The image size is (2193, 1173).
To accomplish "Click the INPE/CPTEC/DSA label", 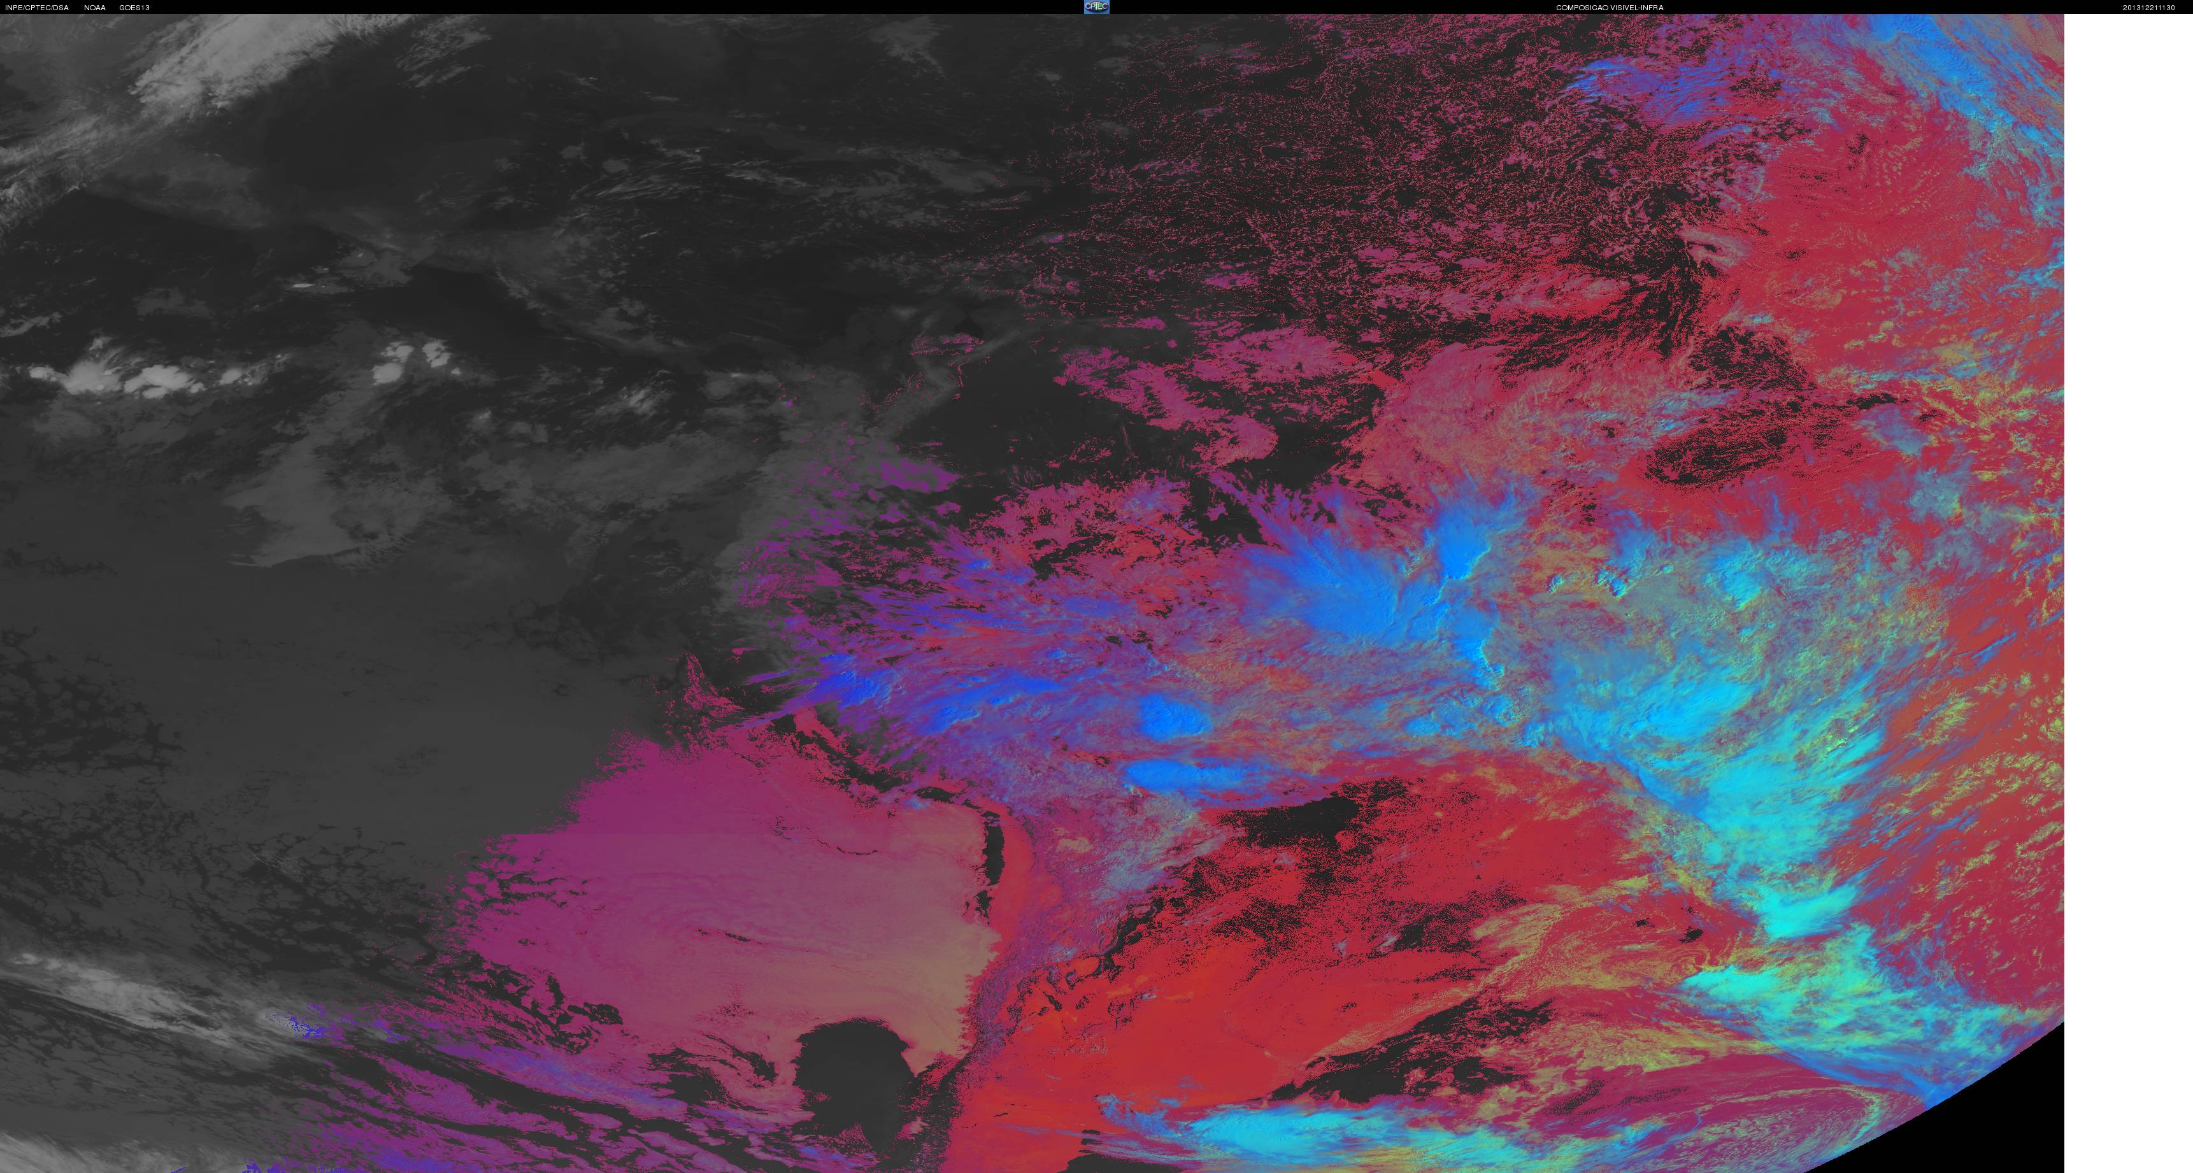I will (x=38, y=8).
